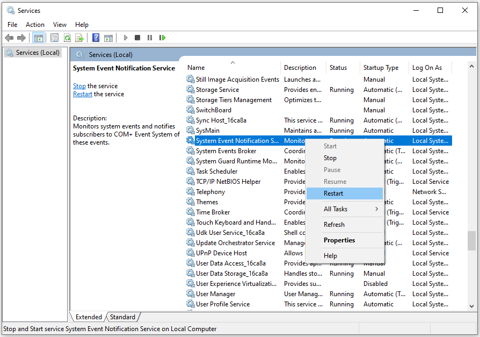Click gear icon beside Telephony

pyautogui.click(x=191, y=191)
